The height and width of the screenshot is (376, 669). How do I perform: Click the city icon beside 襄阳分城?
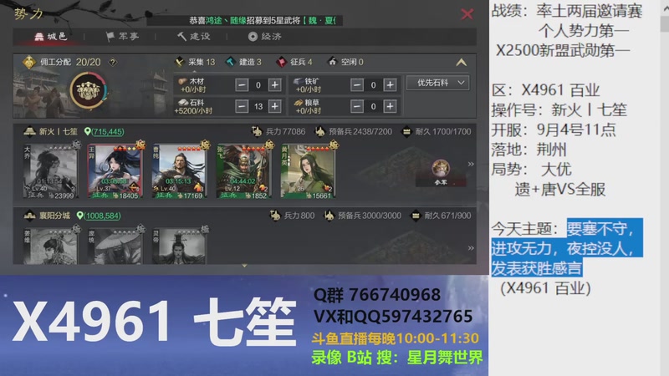pos(29,216)
